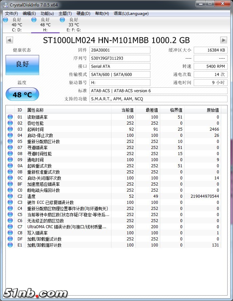This screenshot has height=301, width=233.
Task: Click status circle for 03 起转时间
Action: (x=10, y=129)
